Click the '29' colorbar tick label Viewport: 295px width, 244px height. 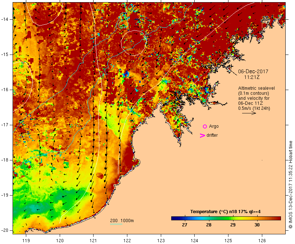(x=233, y=225)
